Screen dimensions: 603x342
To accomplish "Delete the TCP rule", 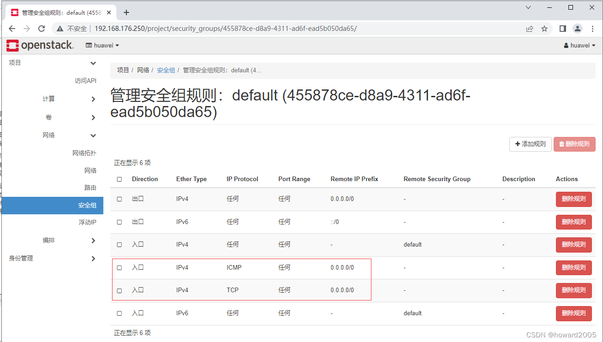I will [573, 290].
